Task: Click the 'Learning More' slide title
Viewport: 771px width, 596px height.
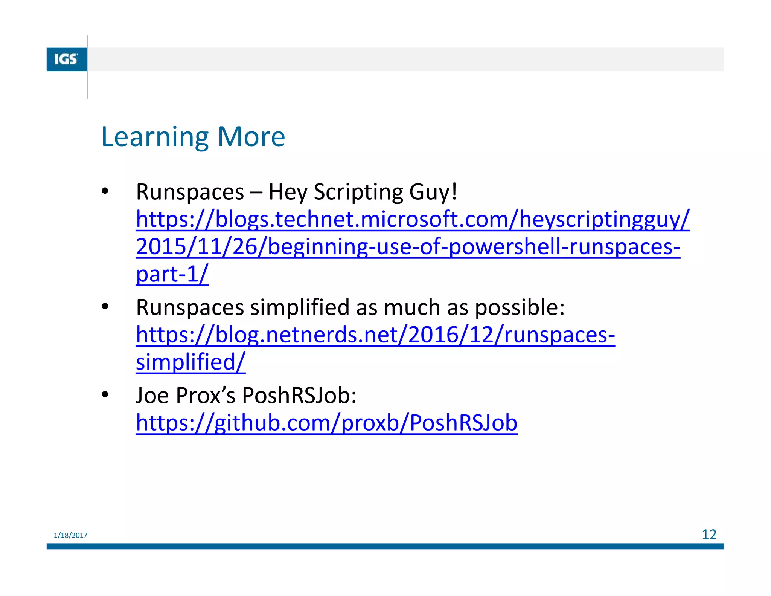Action: click(x=193, y=136)
